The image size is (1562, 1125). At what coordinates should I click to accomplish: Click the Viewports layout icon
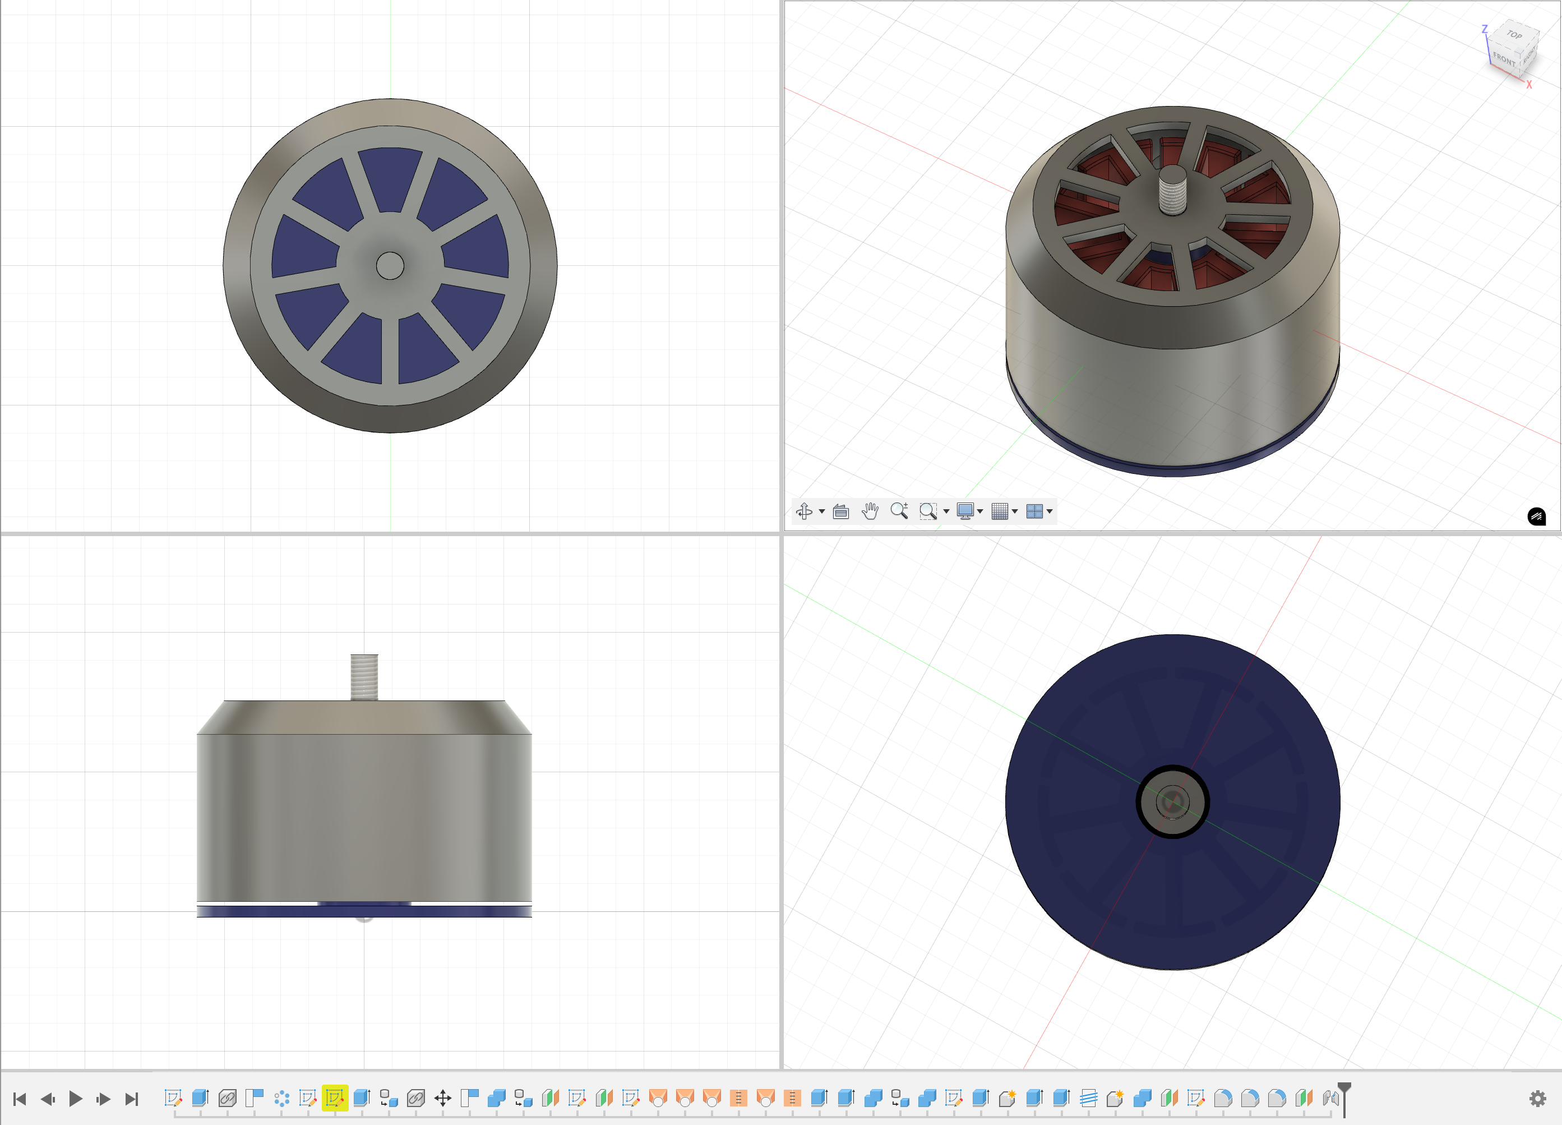(x=1034, y=511)
